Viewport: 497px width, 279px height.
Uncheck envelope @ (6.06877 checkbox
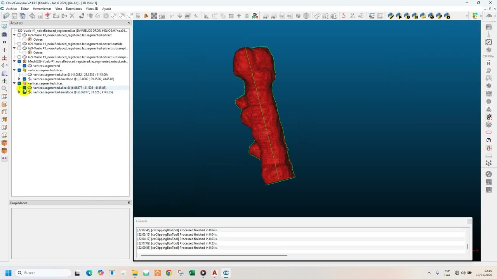click(x=24, y=92)
